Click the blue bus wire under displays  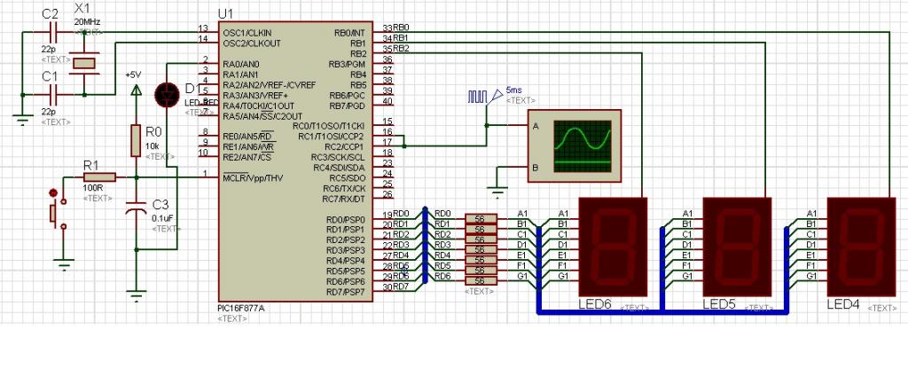tap(662, 312)
